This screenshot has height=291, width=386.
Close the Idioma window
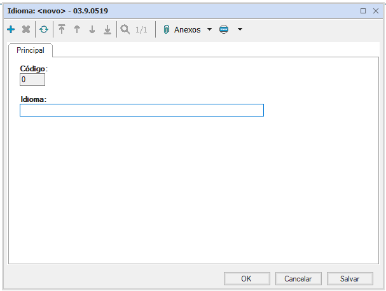pos(375,11)
